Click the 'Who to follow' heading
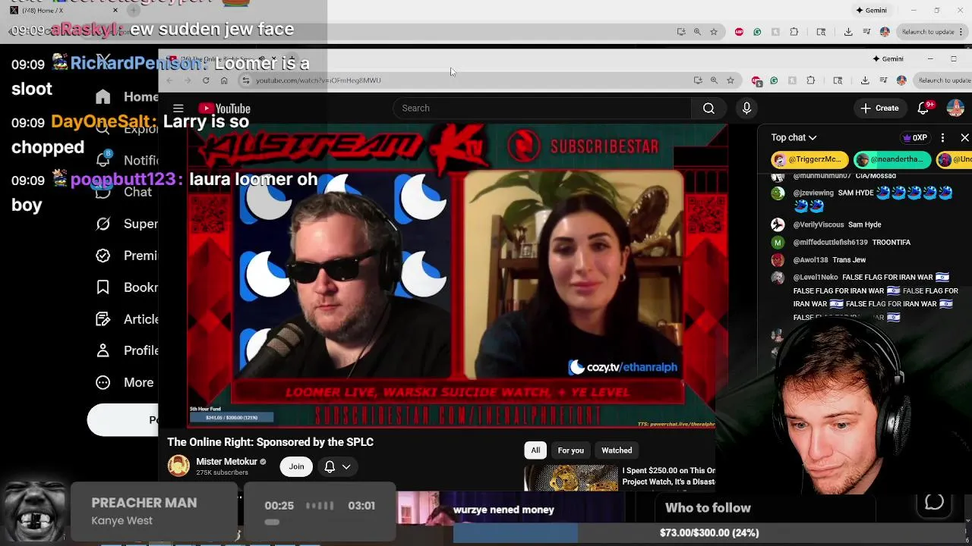This screenshot has width=972, height=546. pyautogui.click(x=708, y=508)
